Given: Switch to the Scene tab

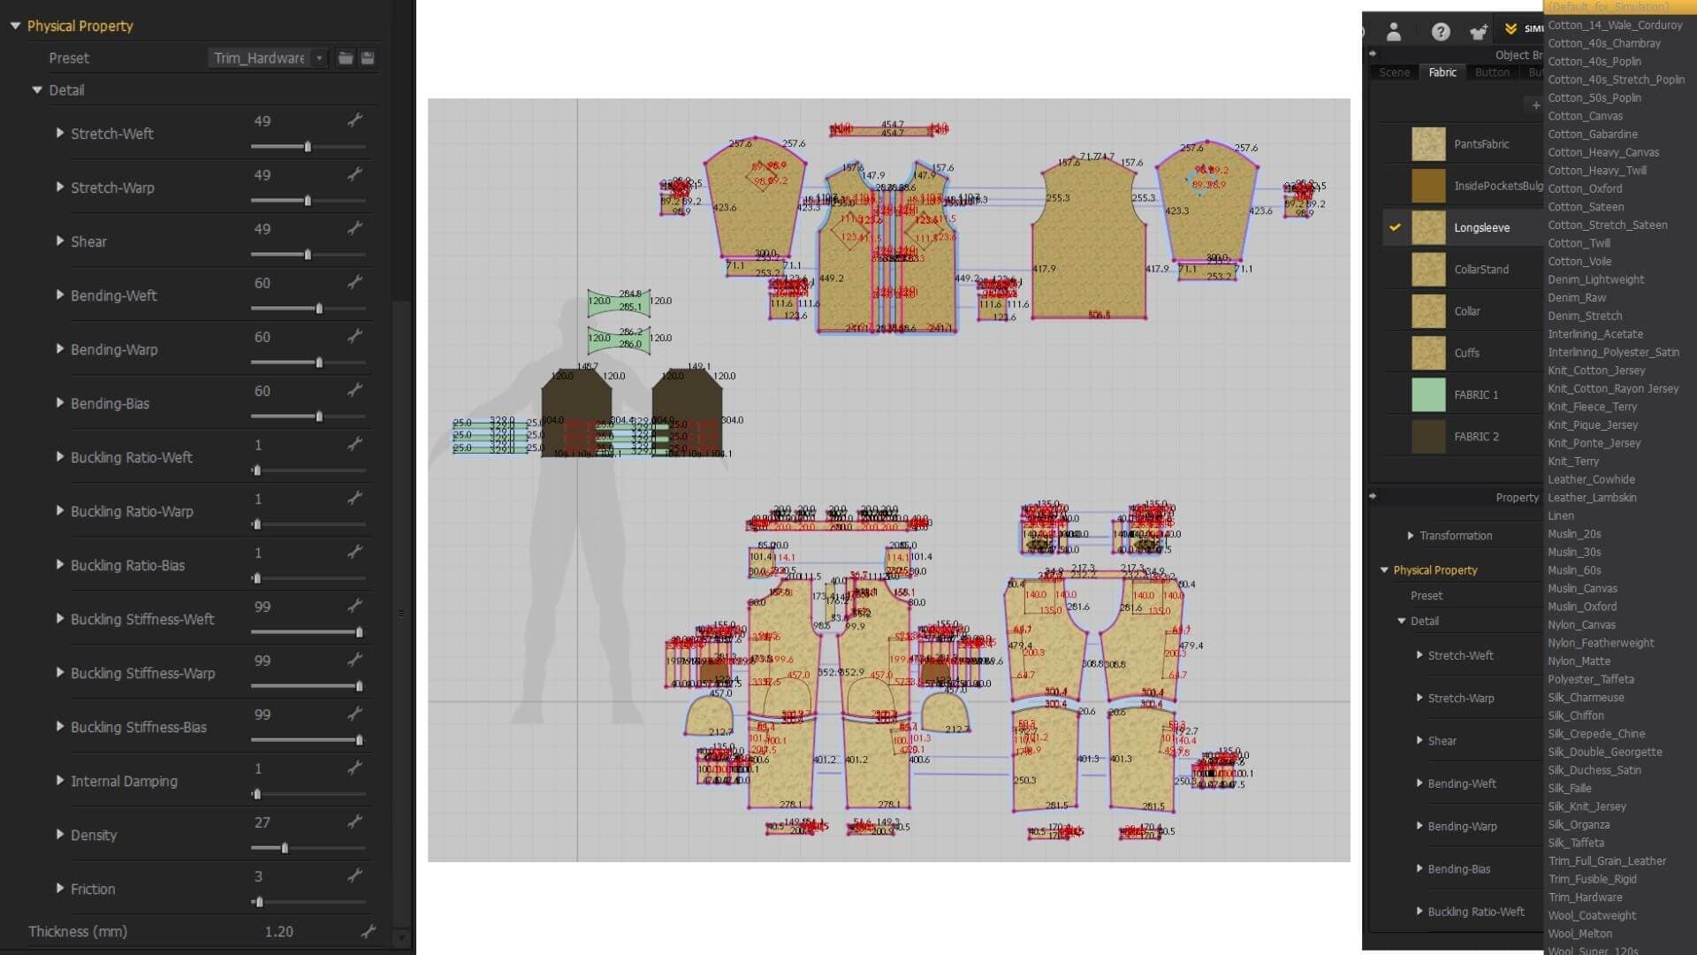Looking at the screenshot, I should click(x=1394, y=72).
